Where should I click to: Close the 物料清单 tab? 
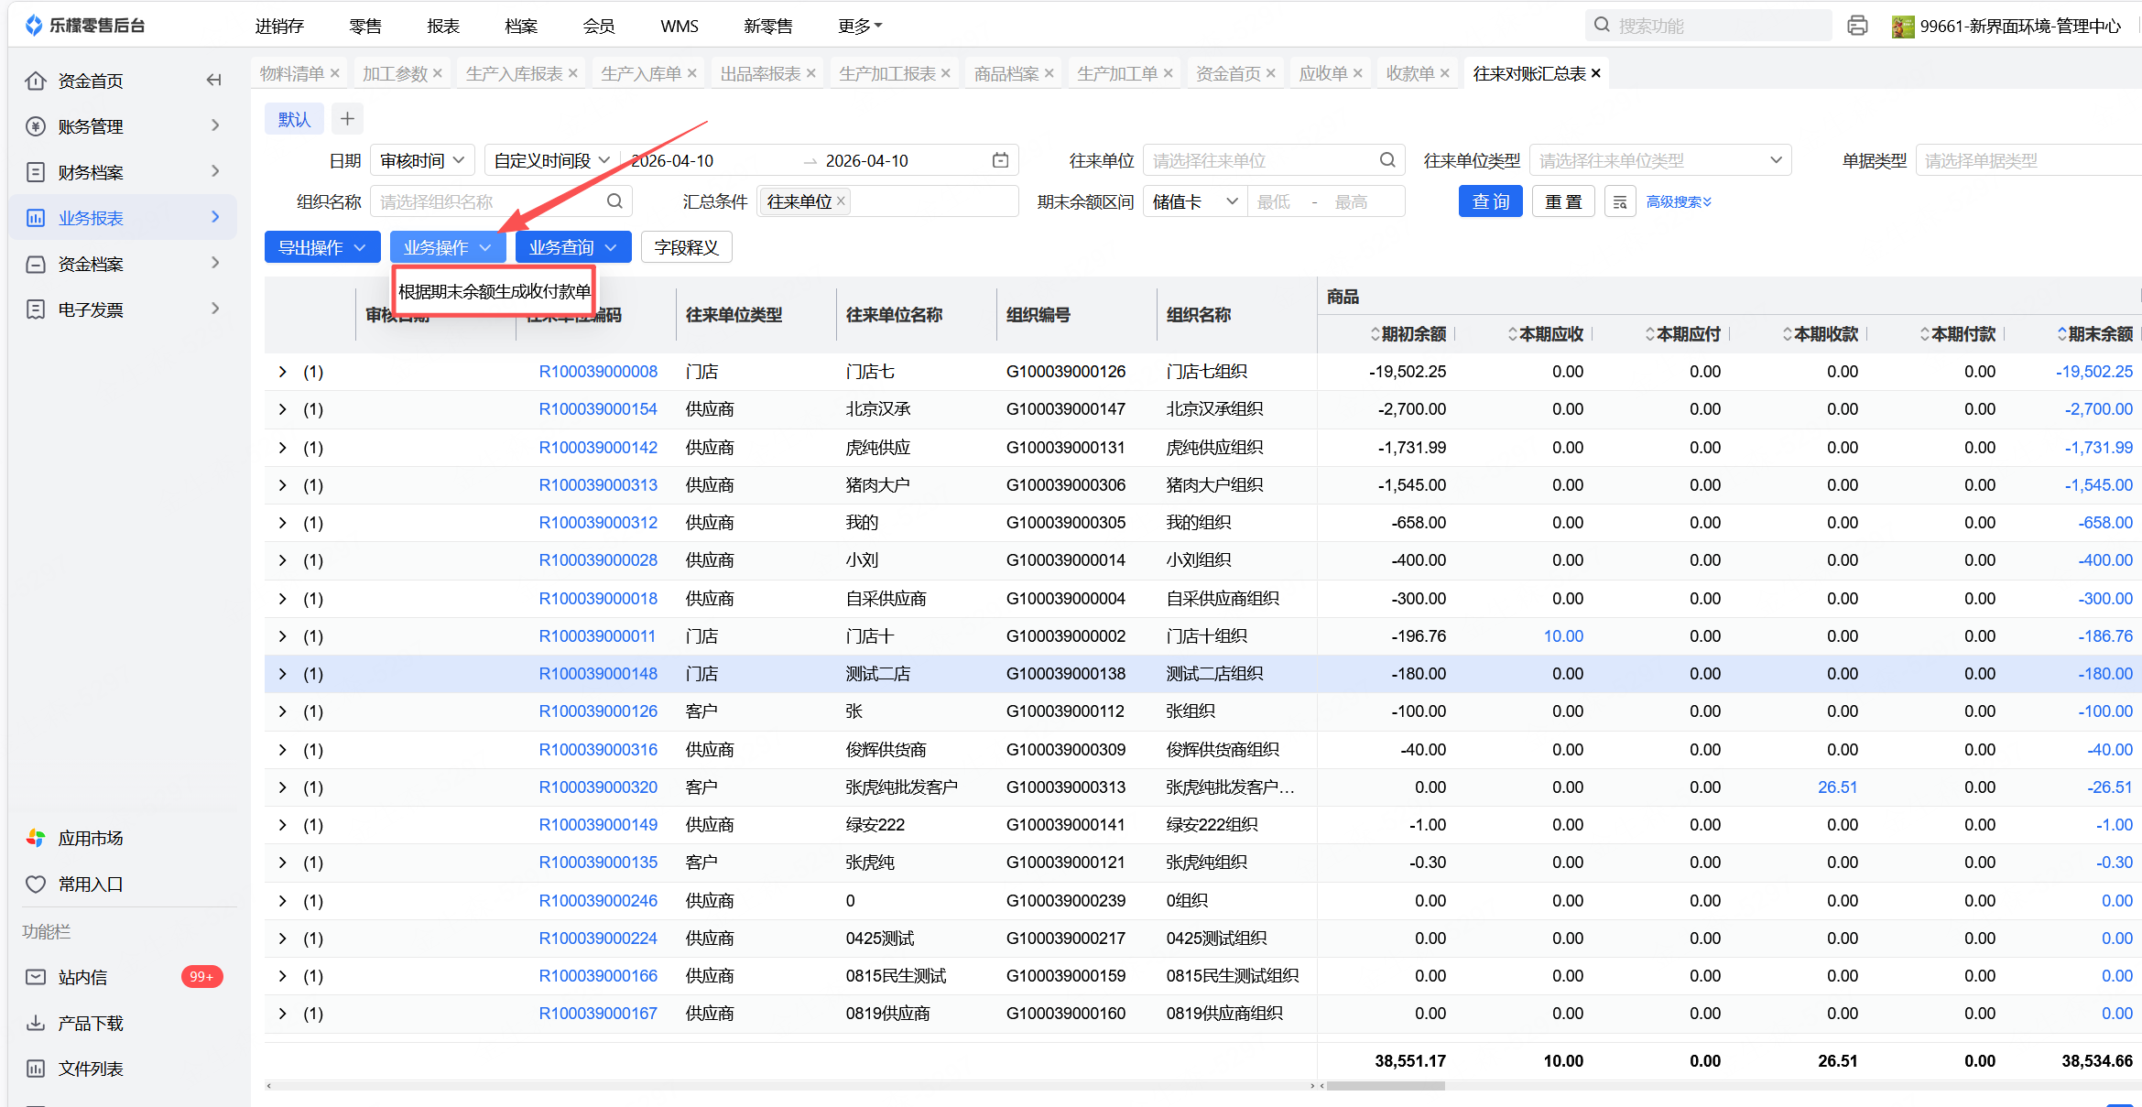coord(335,73)
